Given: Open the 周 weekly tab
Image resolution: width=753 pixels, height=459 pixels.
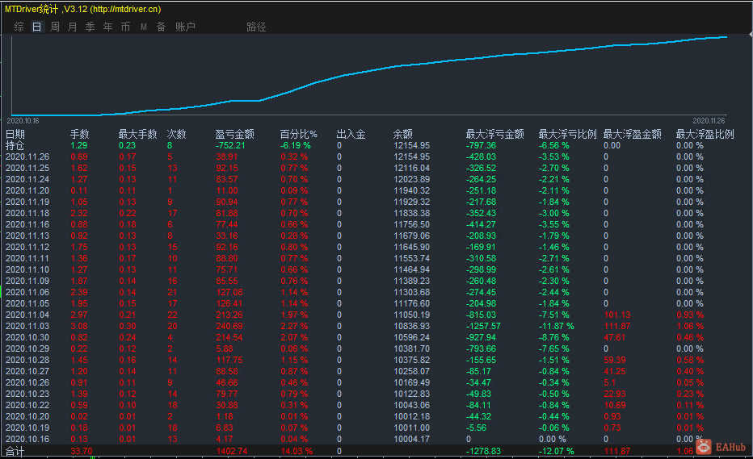Looking at the screenshot, I should pyautogui.click(x=55, y=27).
